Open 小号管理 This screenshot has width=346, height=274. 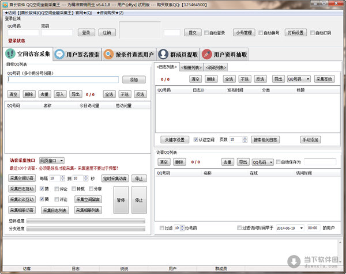click(x=244, y=33)
